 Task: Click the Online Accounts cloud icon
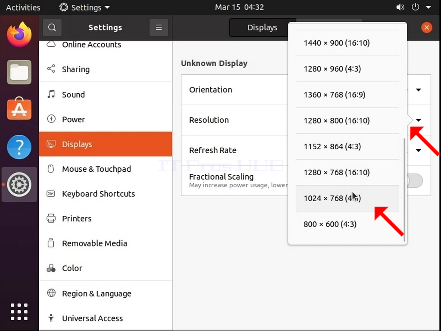51,44
